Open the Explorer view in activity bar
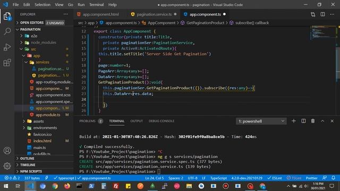This screenshot has height=191, width=340. click(x=7, y=16)
